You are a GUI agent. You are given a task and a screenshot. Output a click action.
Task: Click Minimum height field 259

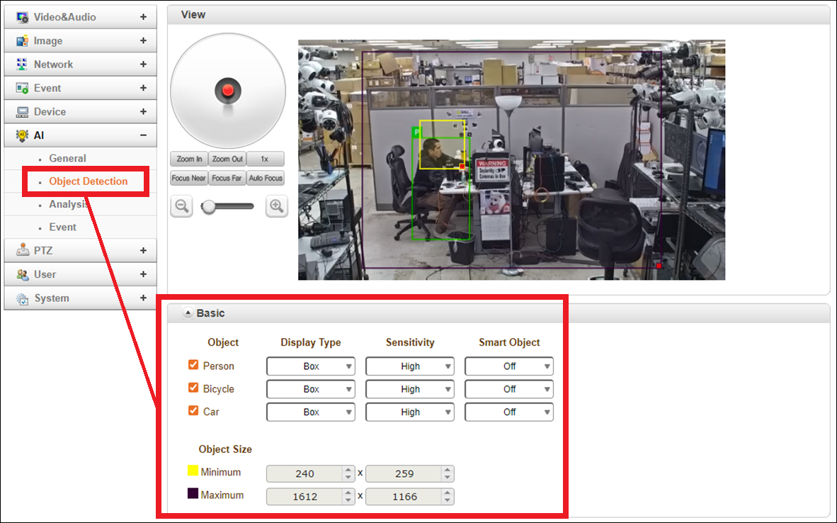point(404,474)
